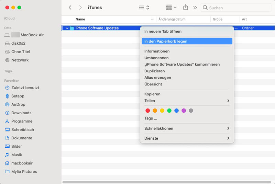Close the Finder window with red button

click(7, 8)
